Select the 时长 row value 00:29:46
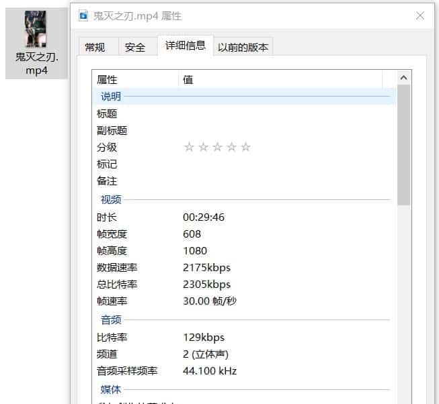 point(204,217)
